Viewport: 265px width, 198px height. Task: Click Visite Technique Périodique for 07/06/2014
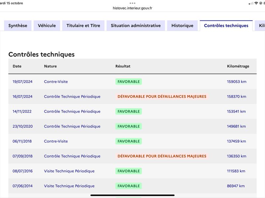69,186
